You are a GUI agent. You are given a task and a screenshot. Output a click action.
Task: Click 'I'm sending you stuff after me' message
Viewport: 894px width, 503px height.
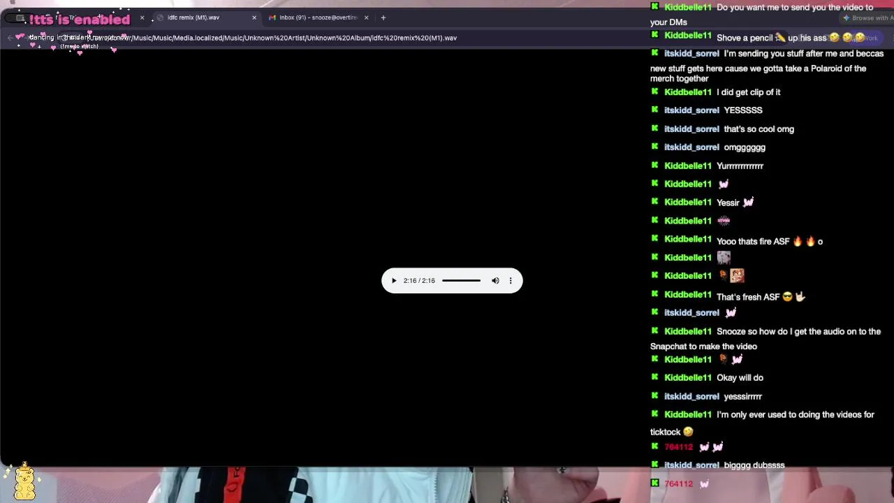coord(767,66)
